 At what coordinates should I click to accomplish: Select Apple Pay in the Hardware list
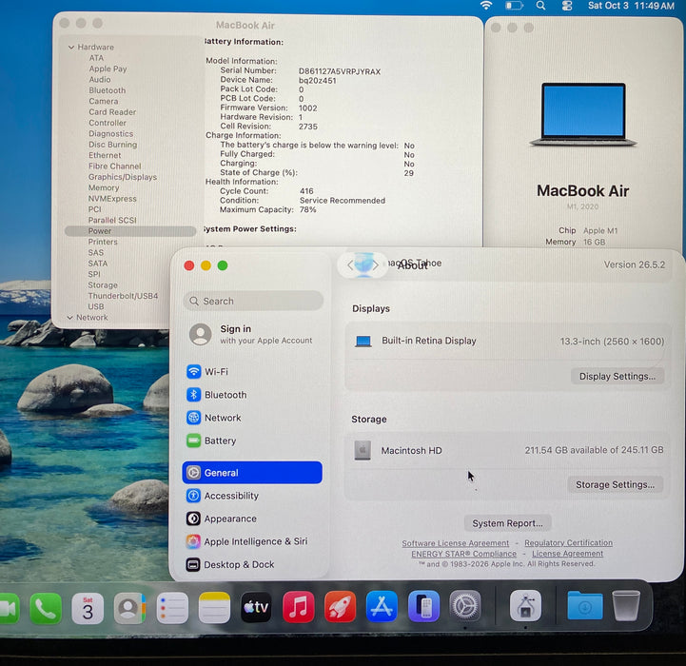click(108, 69)
